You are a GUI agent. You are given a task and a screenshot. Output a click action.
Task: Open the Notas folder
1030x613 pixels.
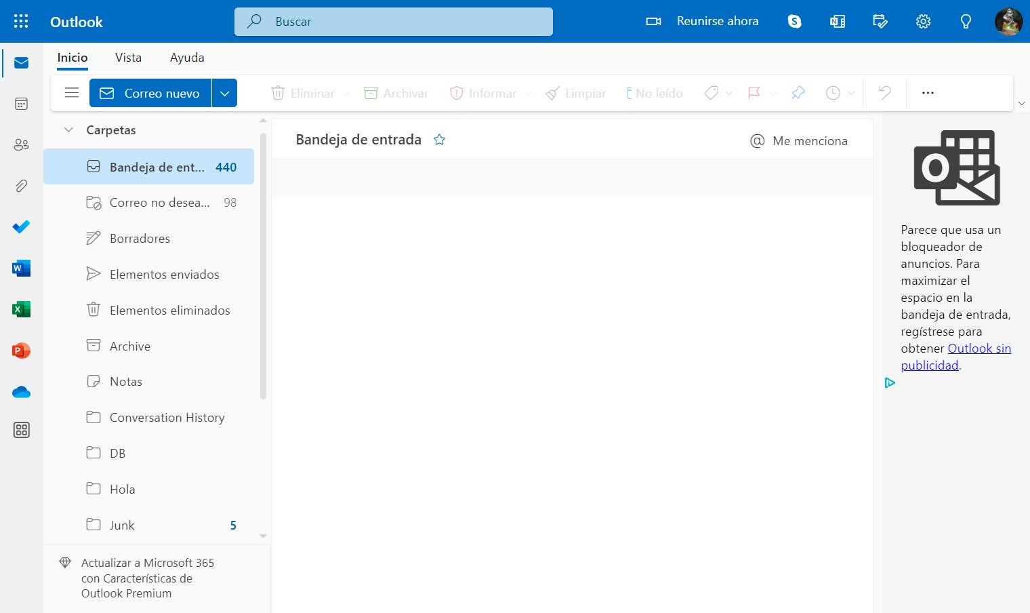(149, 382)
